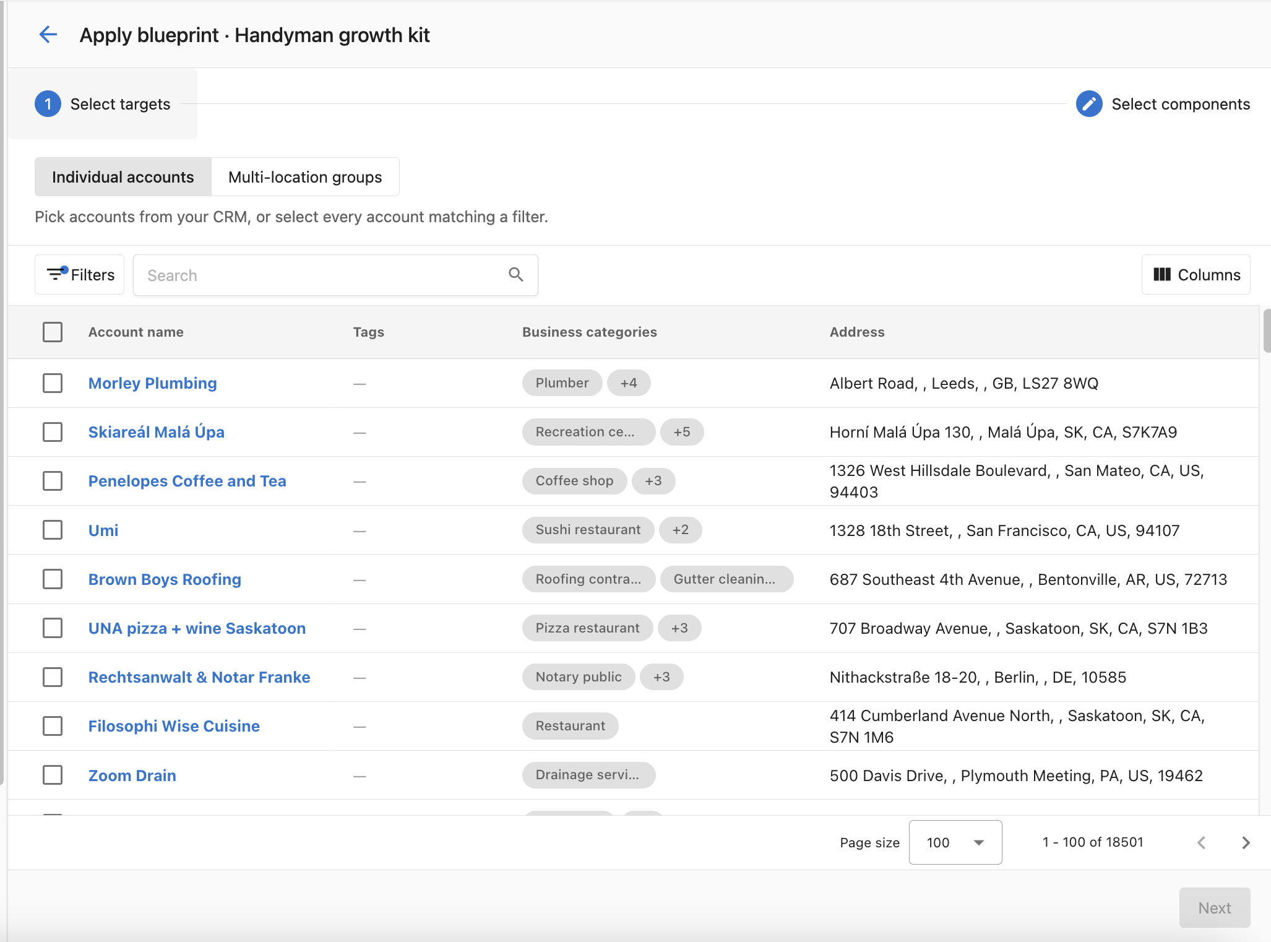The image size is (1271, 942).
Task: Check the Morley Plumbing row
Action: click(53, 383)
